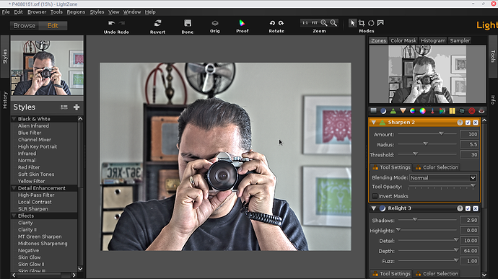The image size is (498, 279).
Task: Open the Styles menu
Action: point(97,12)
